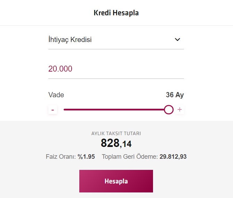Click the Vade slider's round handle

[x=169, y=110]
